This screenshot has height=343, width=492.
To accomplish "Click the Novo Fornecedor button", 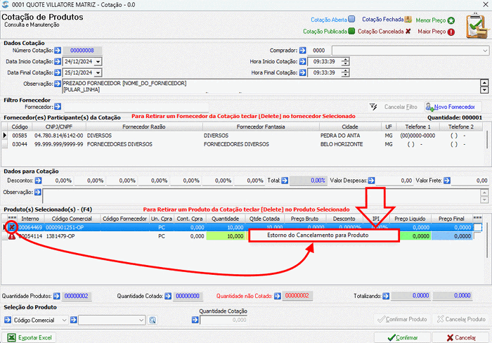I will click(x=453, y=107).
